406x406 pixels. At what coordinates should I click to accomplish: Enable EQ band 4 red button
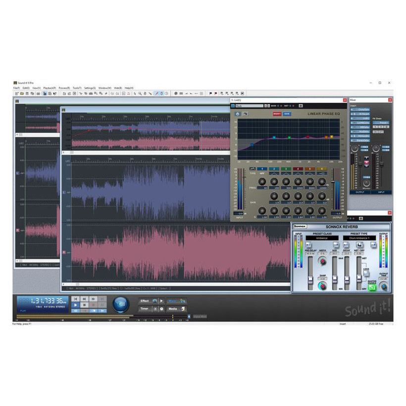298,169
